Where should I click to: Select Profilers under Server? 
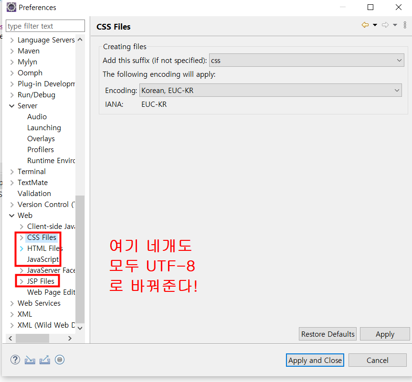41,150
